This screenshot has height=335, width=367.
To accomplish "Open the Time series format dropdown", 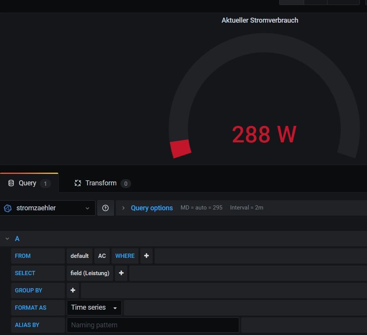I will 94,308.
